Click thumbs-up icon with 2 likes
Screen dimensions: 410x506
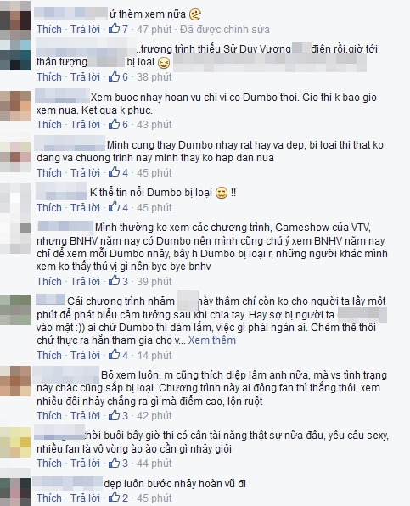pyautogui.click(x=114, y=498)
